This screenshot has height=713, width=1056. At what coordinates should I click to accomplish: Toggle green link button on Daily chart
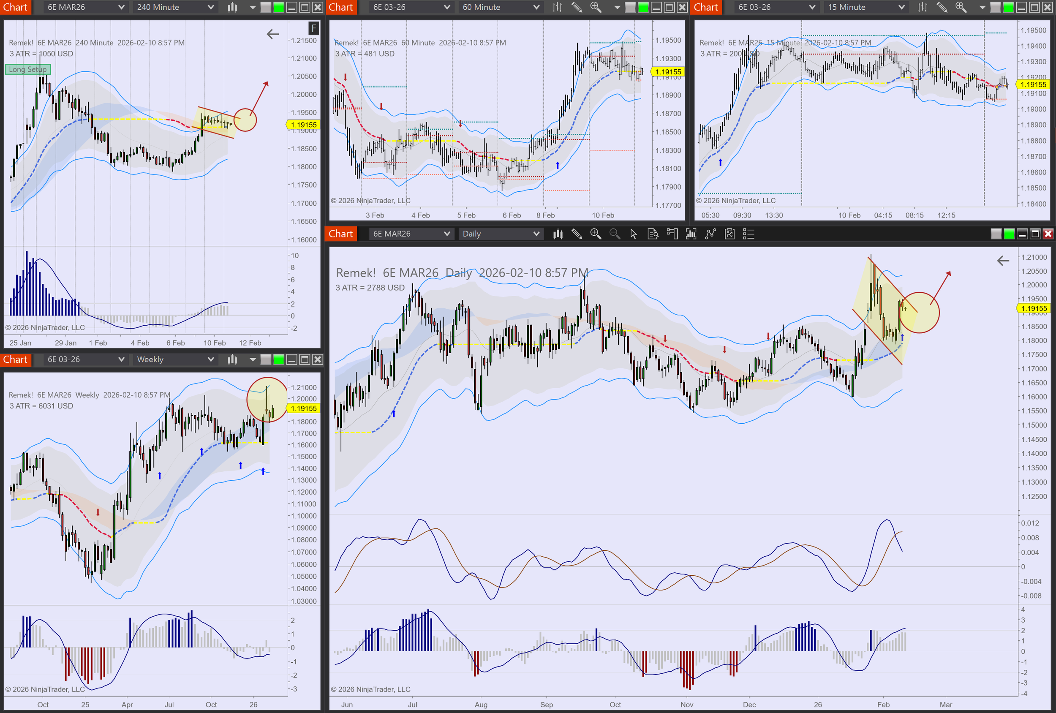tap(1009, 234)
